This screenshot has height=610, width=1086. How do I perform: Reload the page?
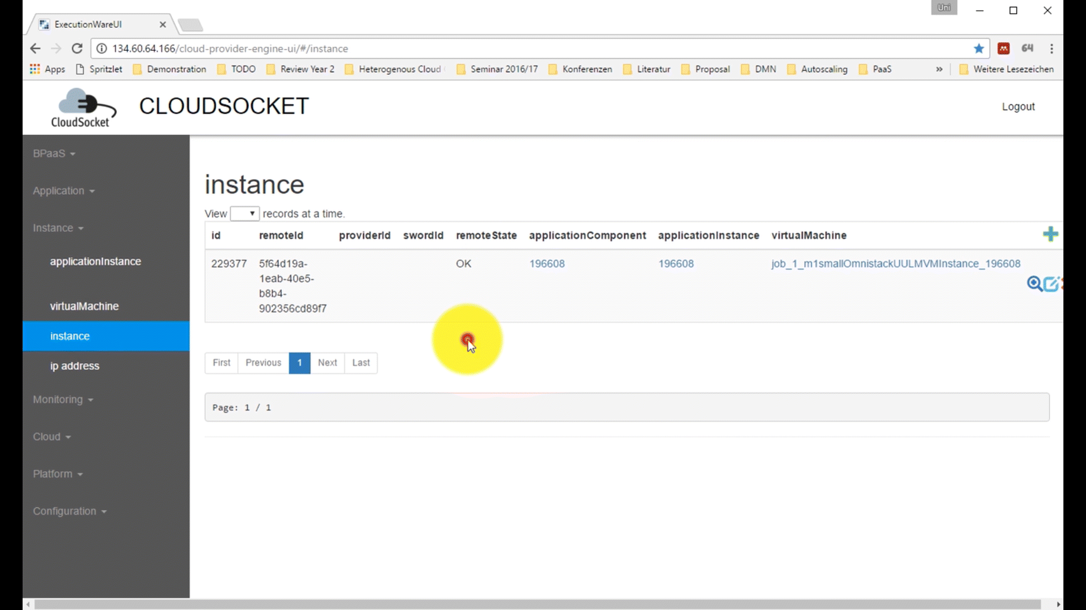tap(77, 49)
